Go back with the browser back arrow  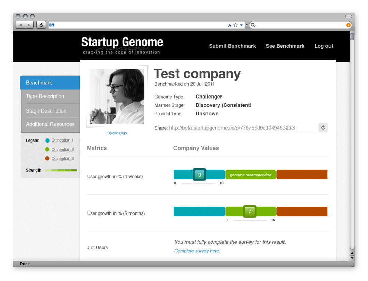pyautogui.click(x=20, y=25)
